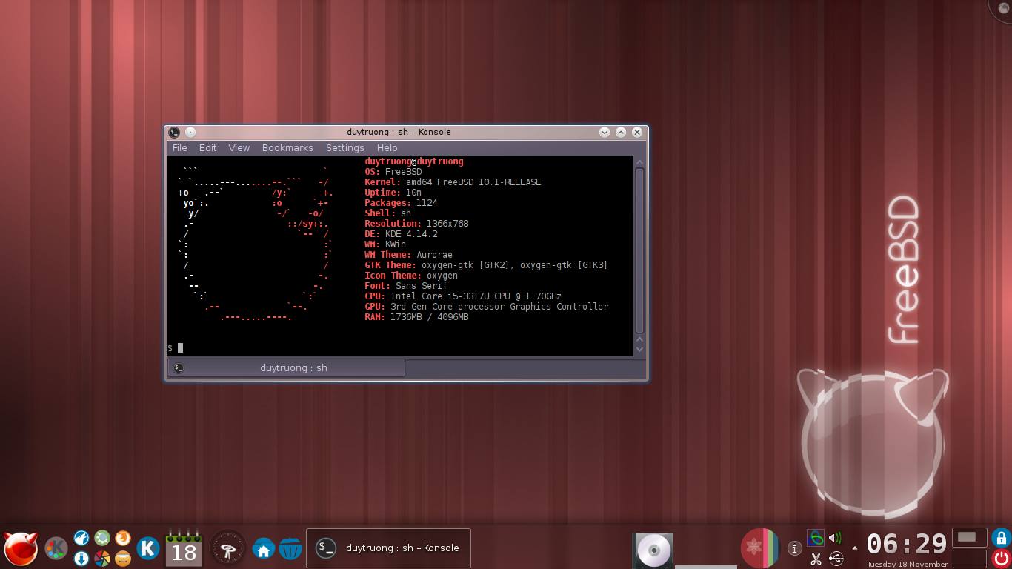The height and width of the screenshot is (569, 1012).
Task: Click the 'Tuesday 18 November' date text
Action: pos(908,564)
